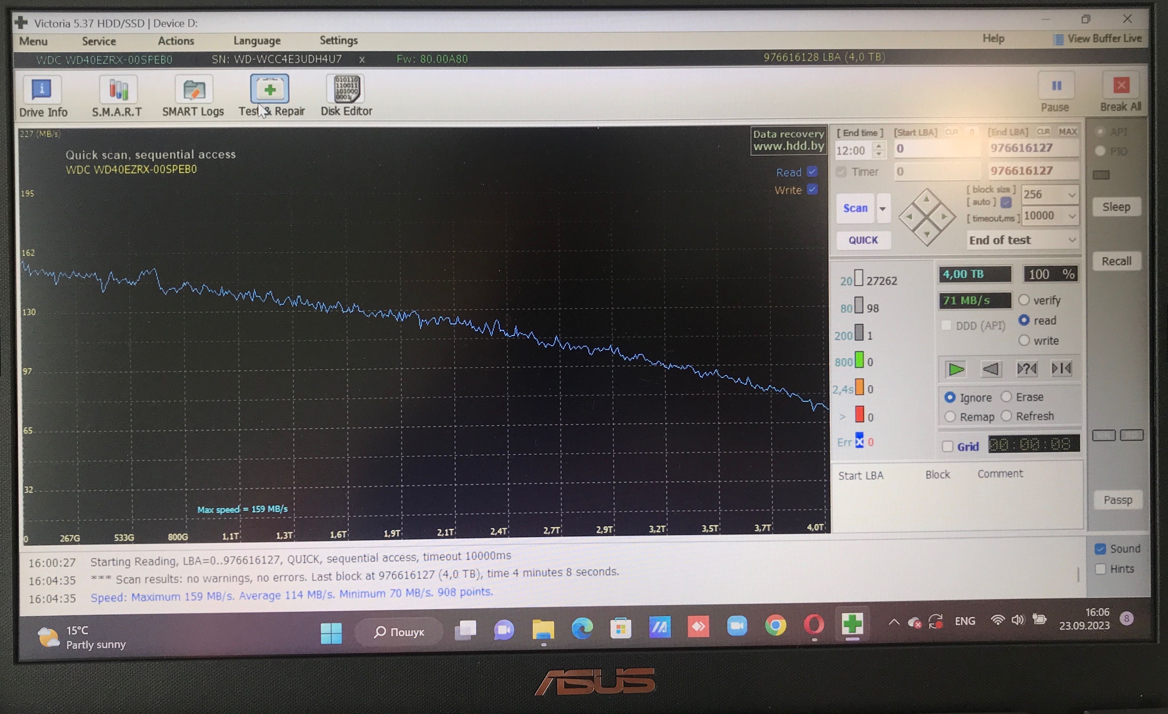
Task: Select the Remap radio option
Action: (949, 416)
